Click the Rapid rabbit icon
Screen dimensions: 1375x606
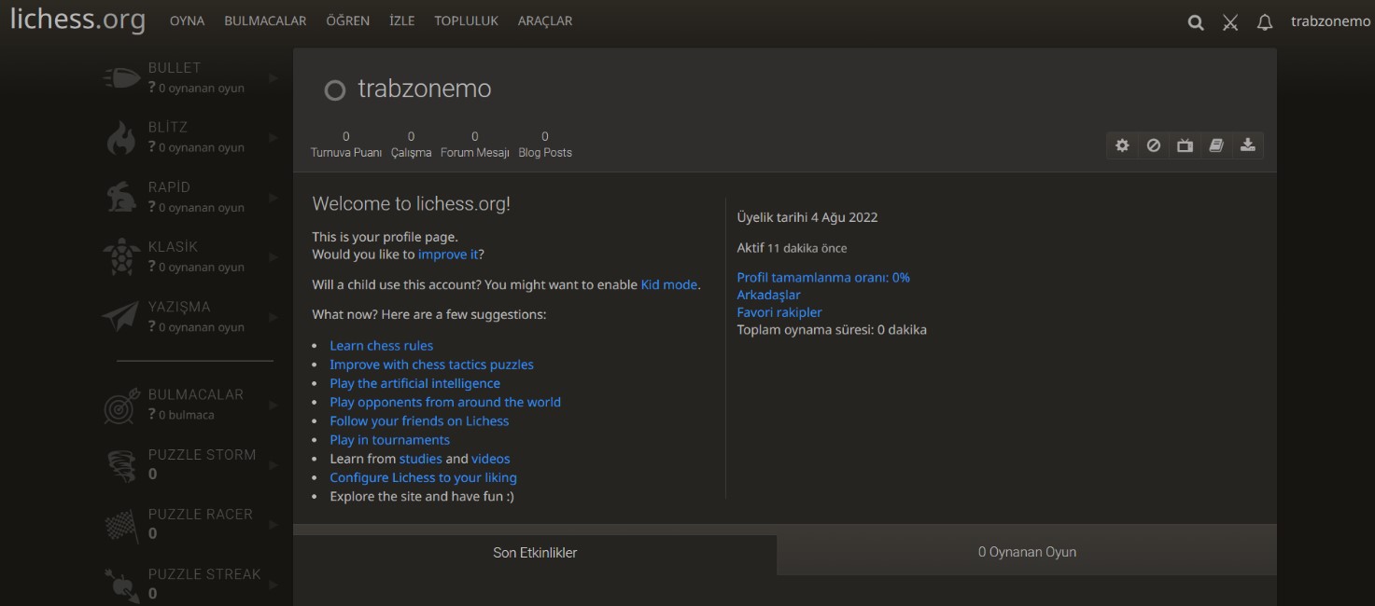pos(121,197)
